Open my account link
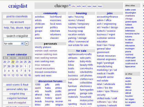Image resolution: width=144 pixels, height=107 pixels. coord(17,22)
